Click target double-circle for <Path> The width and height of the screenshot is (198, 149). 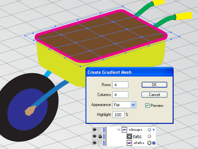149,143
